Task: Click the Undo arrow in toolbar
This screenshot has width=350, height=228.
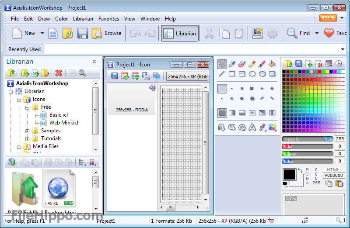Action: pyautogui.click(x=135, y=34)
